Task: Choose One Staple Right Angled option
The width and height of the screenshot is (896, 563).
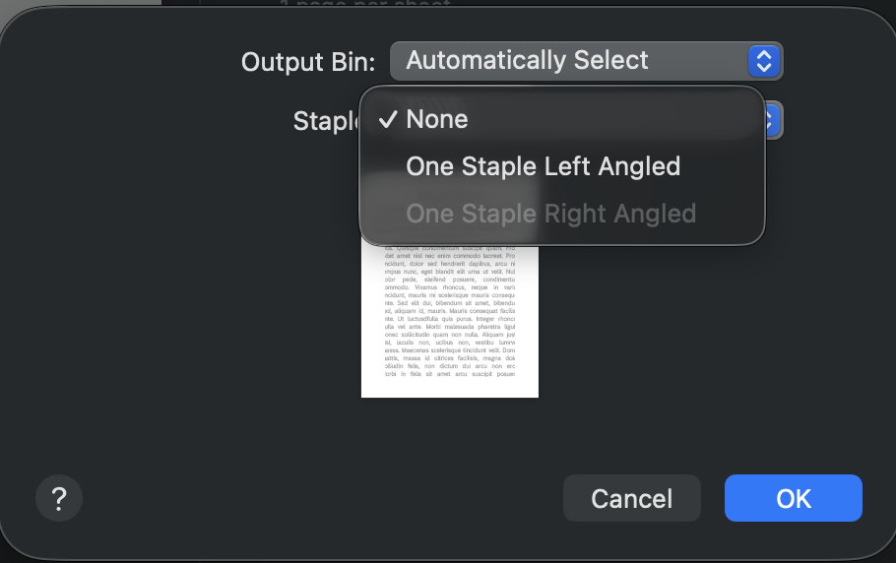Action: (562, 214)
